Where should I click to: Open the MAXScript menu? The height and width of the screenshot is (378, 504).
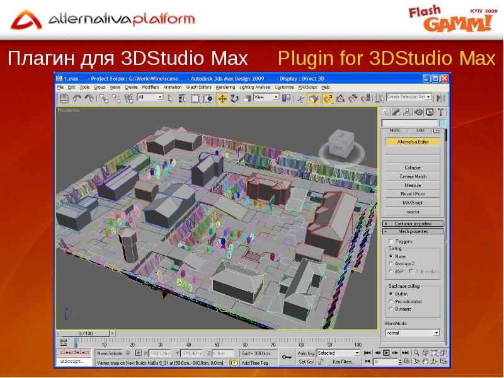click(307, 87)
